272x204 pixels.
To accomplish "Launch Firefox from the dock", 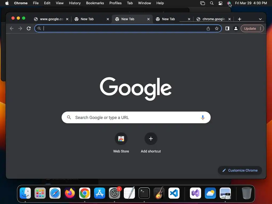I will pyautogui.click(x=70, y=193).
